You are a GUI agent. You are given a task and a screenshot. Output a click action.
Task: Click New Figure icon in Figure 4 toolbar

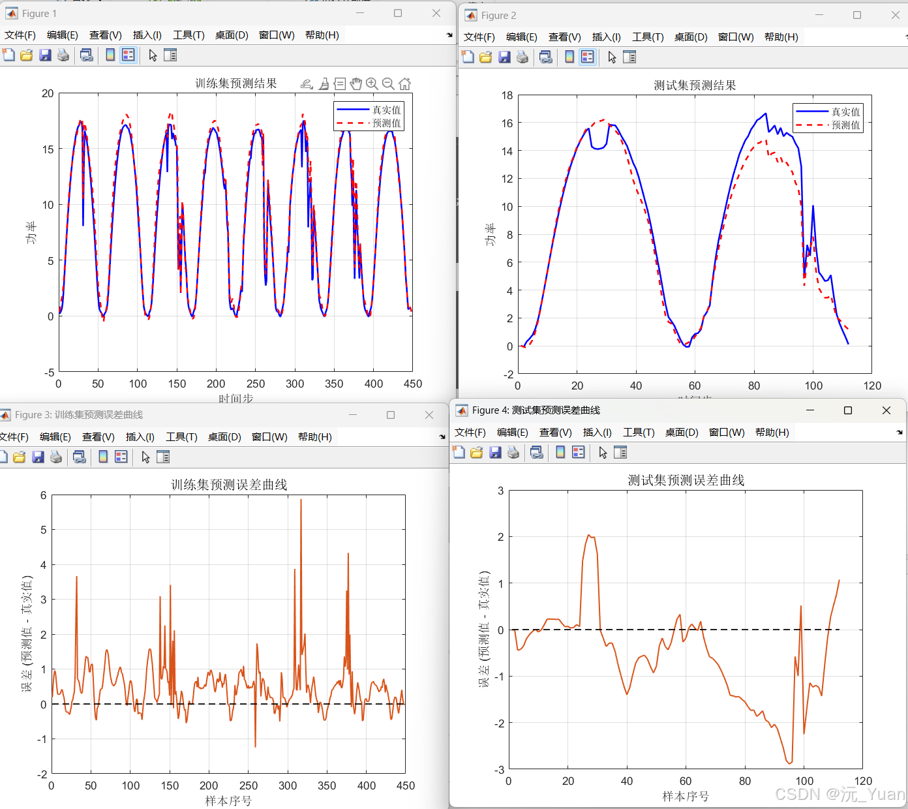[459, 453]
